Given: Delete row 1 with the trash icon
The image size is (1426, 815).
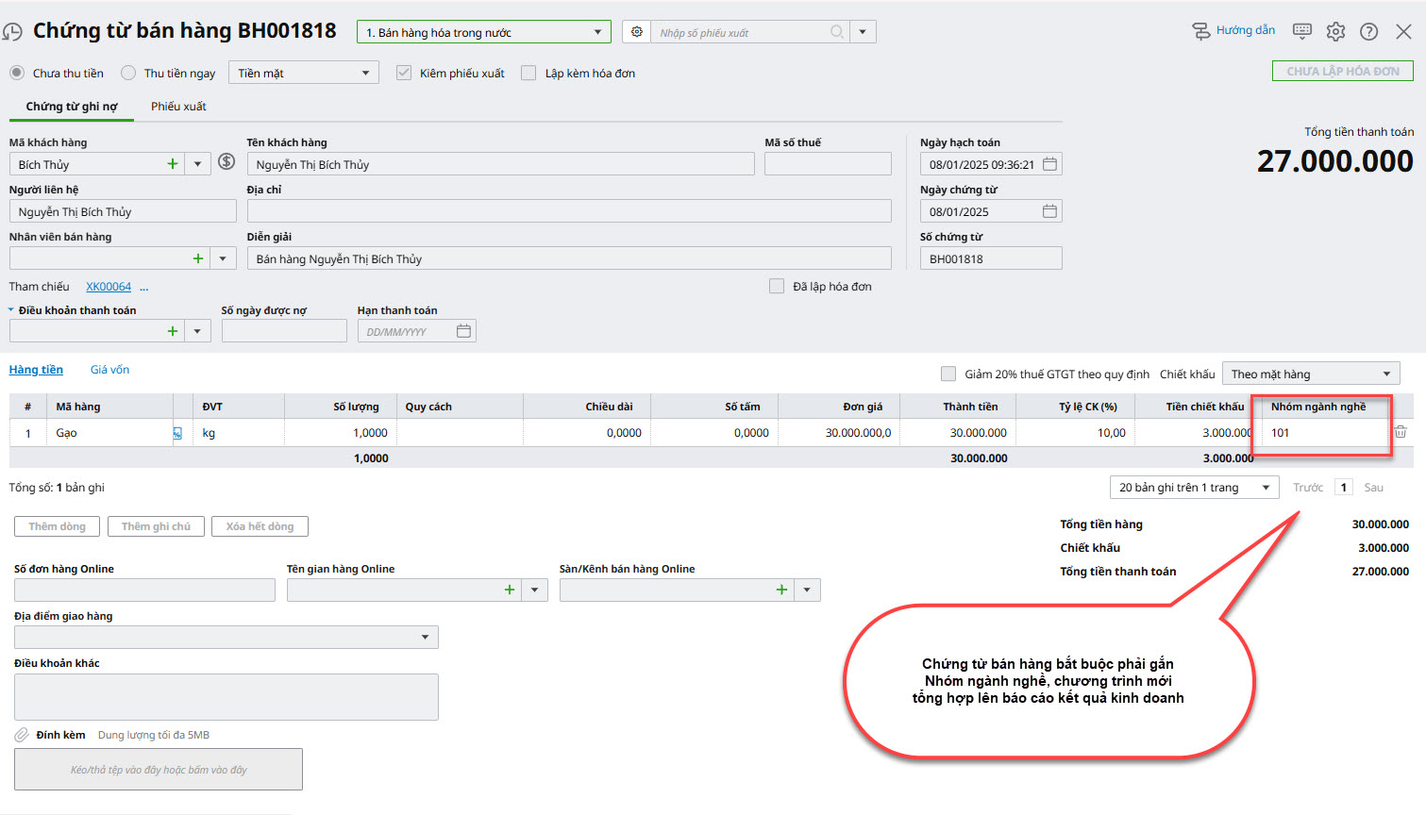Looking at the screenshot, I should coord(1401,432).
